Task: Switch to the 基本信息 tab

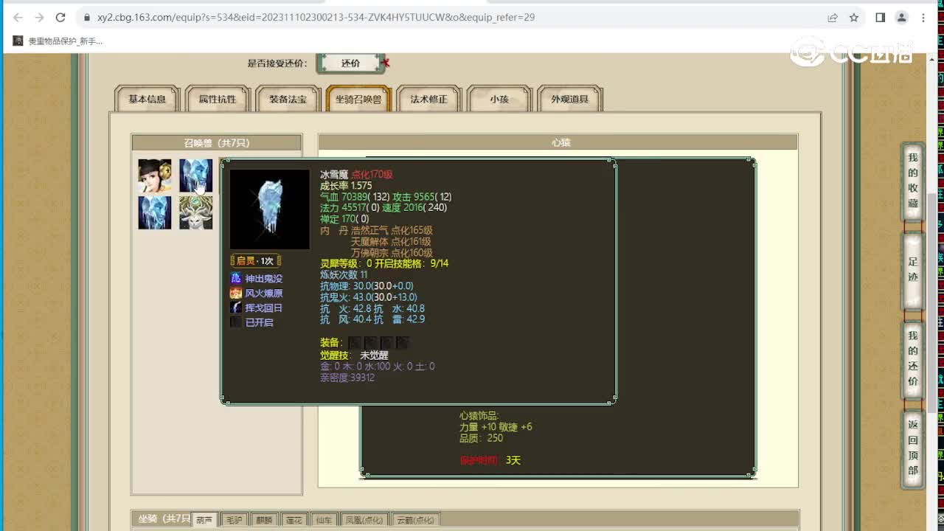Action: pyautogui.click(x=147, y=99)
